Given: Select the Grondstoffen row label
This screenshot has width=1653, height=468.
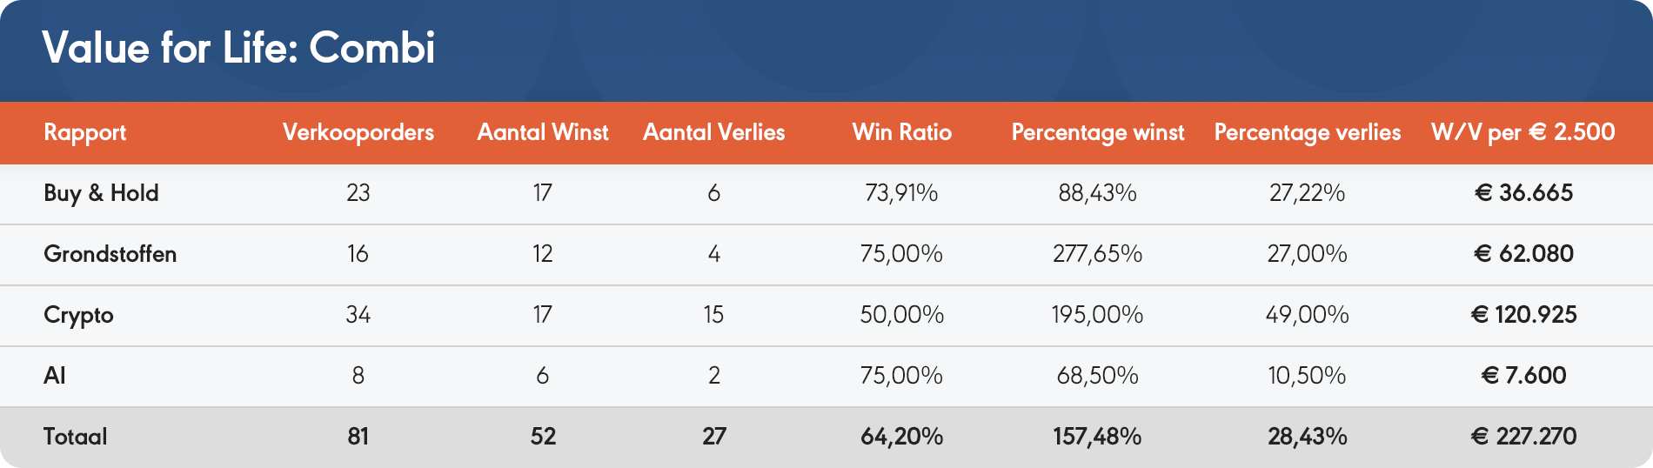Looking at the screenshot, I should tap(110, 254).
